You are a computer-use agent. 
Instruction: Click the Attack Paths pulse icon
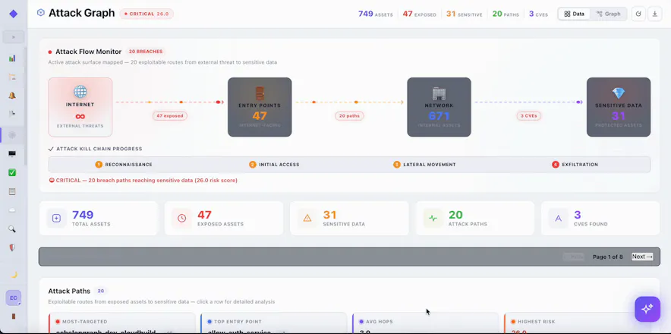point(433,219)
